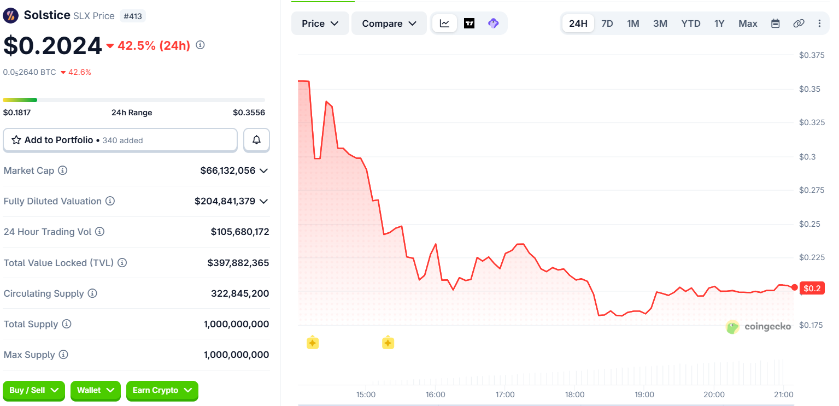This screenshot has height=406, width=839.
Task: Click the $204,841,379 valuation value
Action: pyautogui.click(x=225, y=201)
